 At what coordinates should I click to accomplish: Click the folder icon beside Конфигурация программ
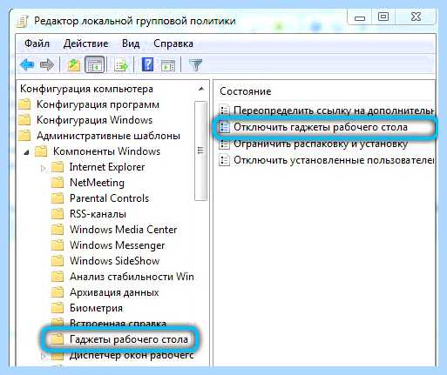click(24, 104)
